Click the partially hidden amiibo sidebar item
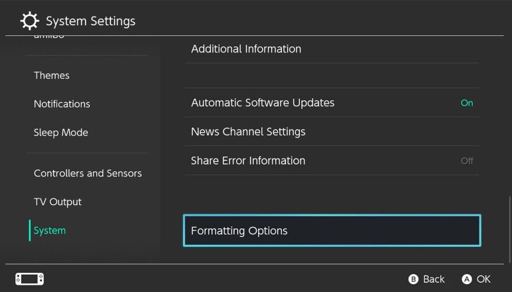The image size is (512, 292). (x=49, y=37)
